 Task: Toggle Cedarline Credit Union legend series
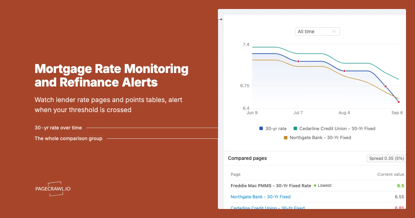[x=334, y=128]
